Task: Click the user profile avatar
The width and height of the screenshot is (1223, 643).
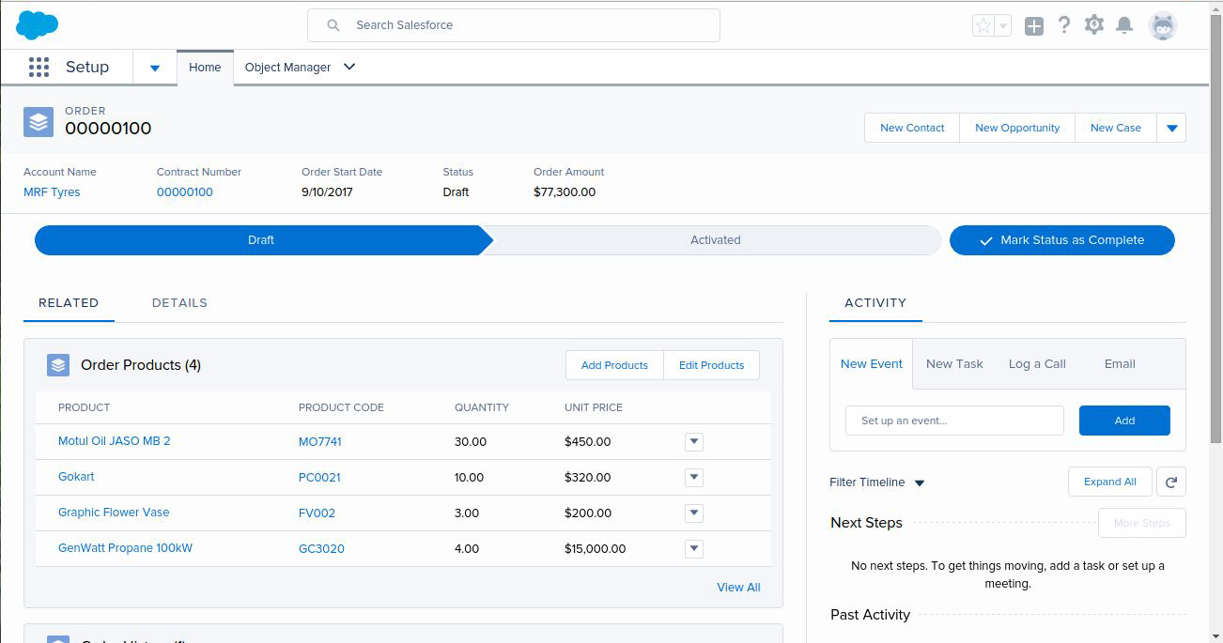Action: coord(1163,25)
